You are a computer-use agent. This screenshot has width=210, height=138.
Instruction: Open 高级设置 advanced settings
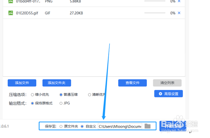coord(168,94)
